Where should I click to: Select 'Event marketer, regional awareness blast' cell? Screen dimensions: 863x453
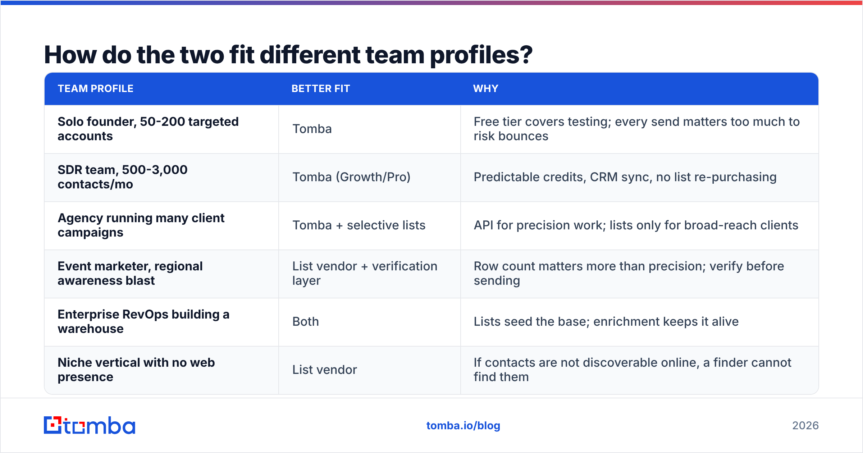(x=161, y=274)
